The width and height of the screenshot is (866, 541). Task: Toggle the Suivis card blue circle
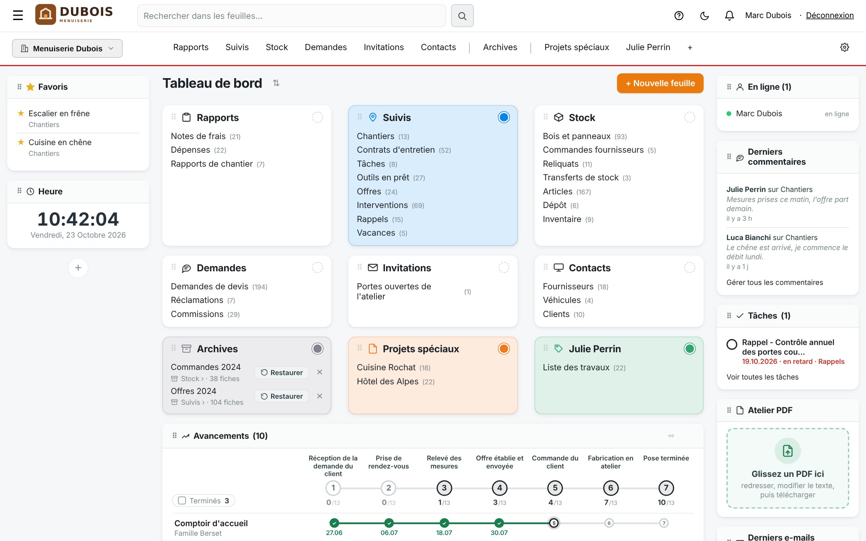(504, 117)
